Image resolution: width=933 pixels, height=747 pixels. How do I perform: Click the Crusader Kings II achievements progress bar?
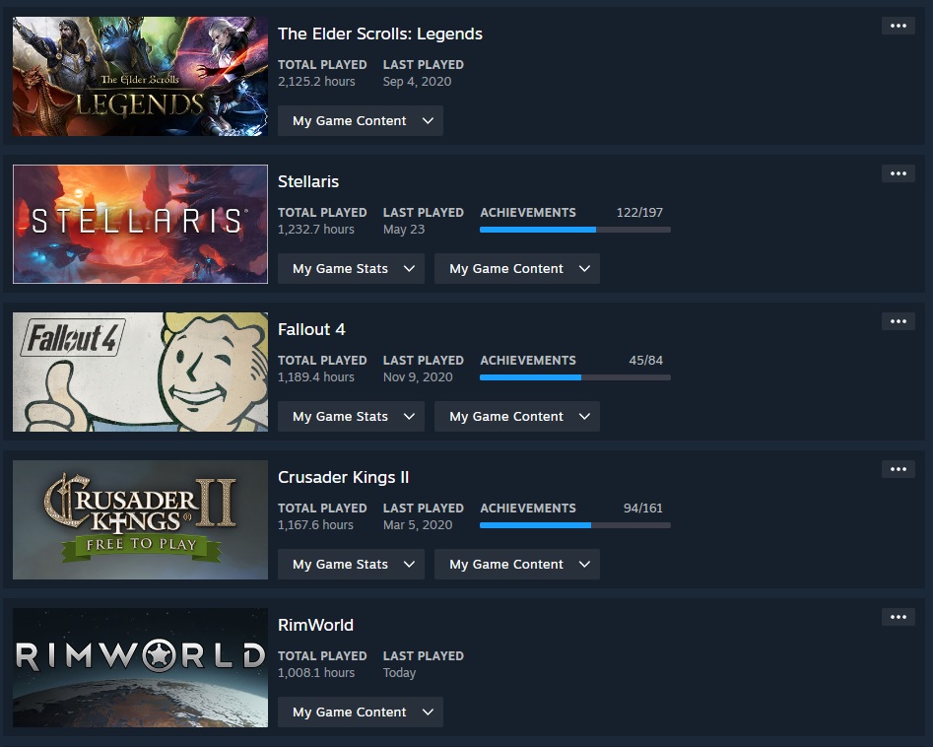(574, 525)
